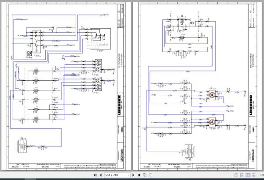Click the LIEBHERR logo on right page

point(251,105)
